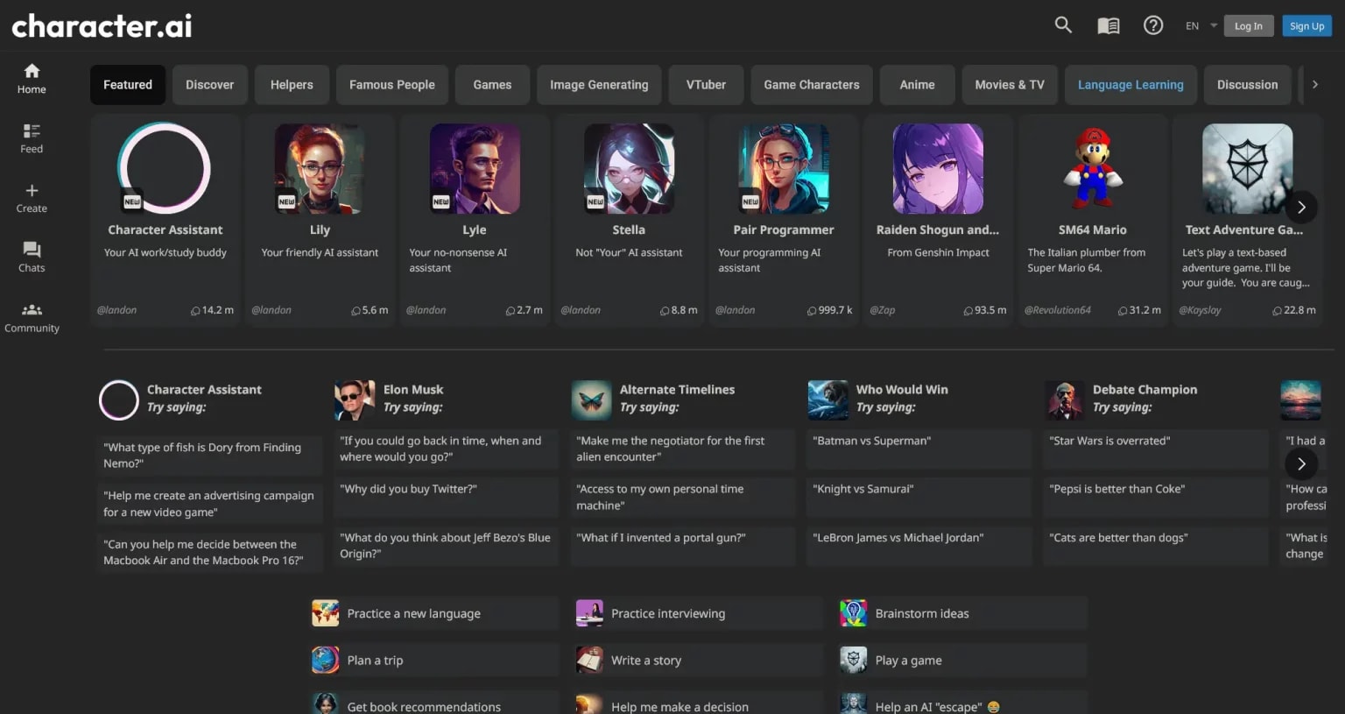Screen dimensions: 1345x714
Task: Click the Plan a trip globe icon
Action: 326,660
